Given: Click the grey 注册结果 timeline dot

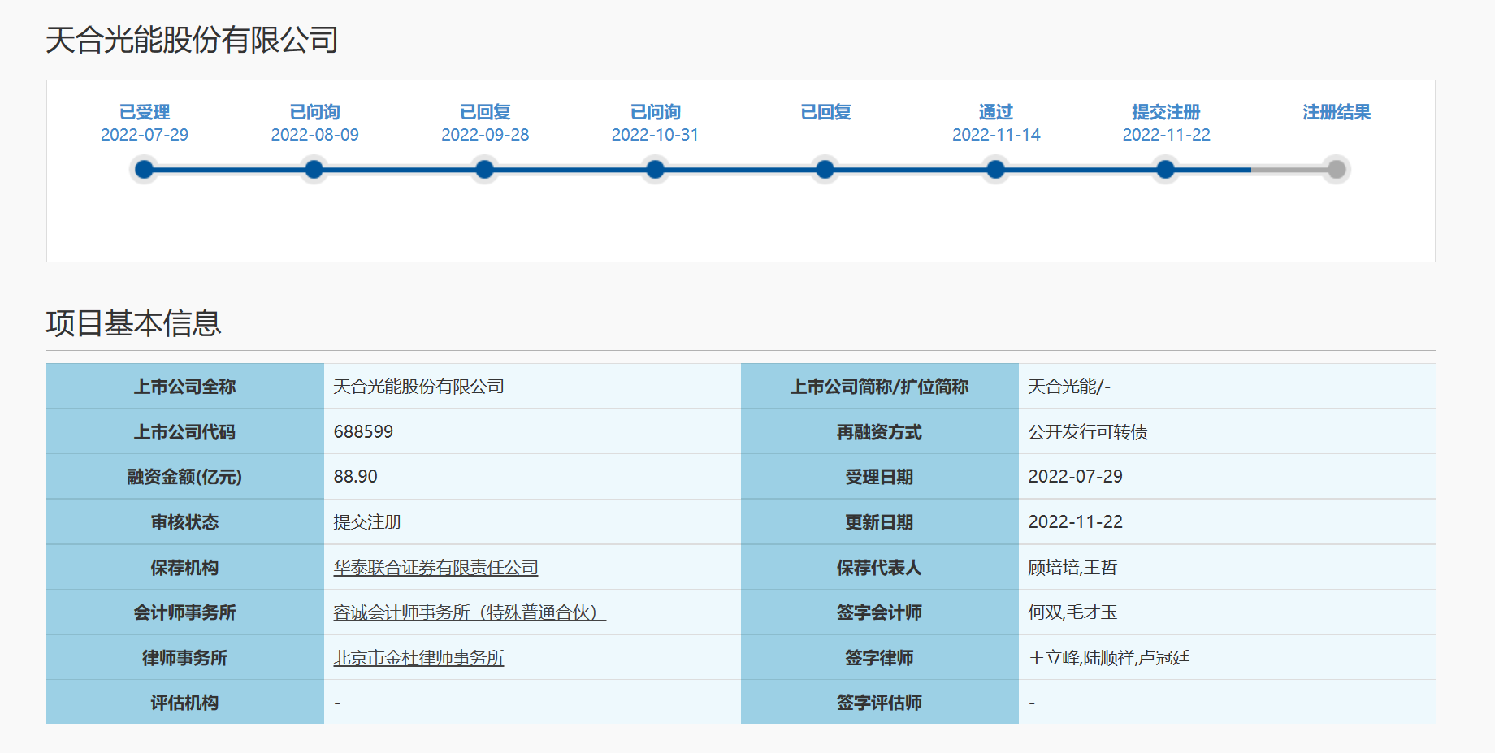Looking at the screenshot, I should [x=1337, y=170].
